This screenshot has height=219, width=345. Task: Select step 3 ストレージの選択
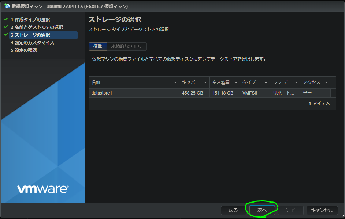point(43,35)
